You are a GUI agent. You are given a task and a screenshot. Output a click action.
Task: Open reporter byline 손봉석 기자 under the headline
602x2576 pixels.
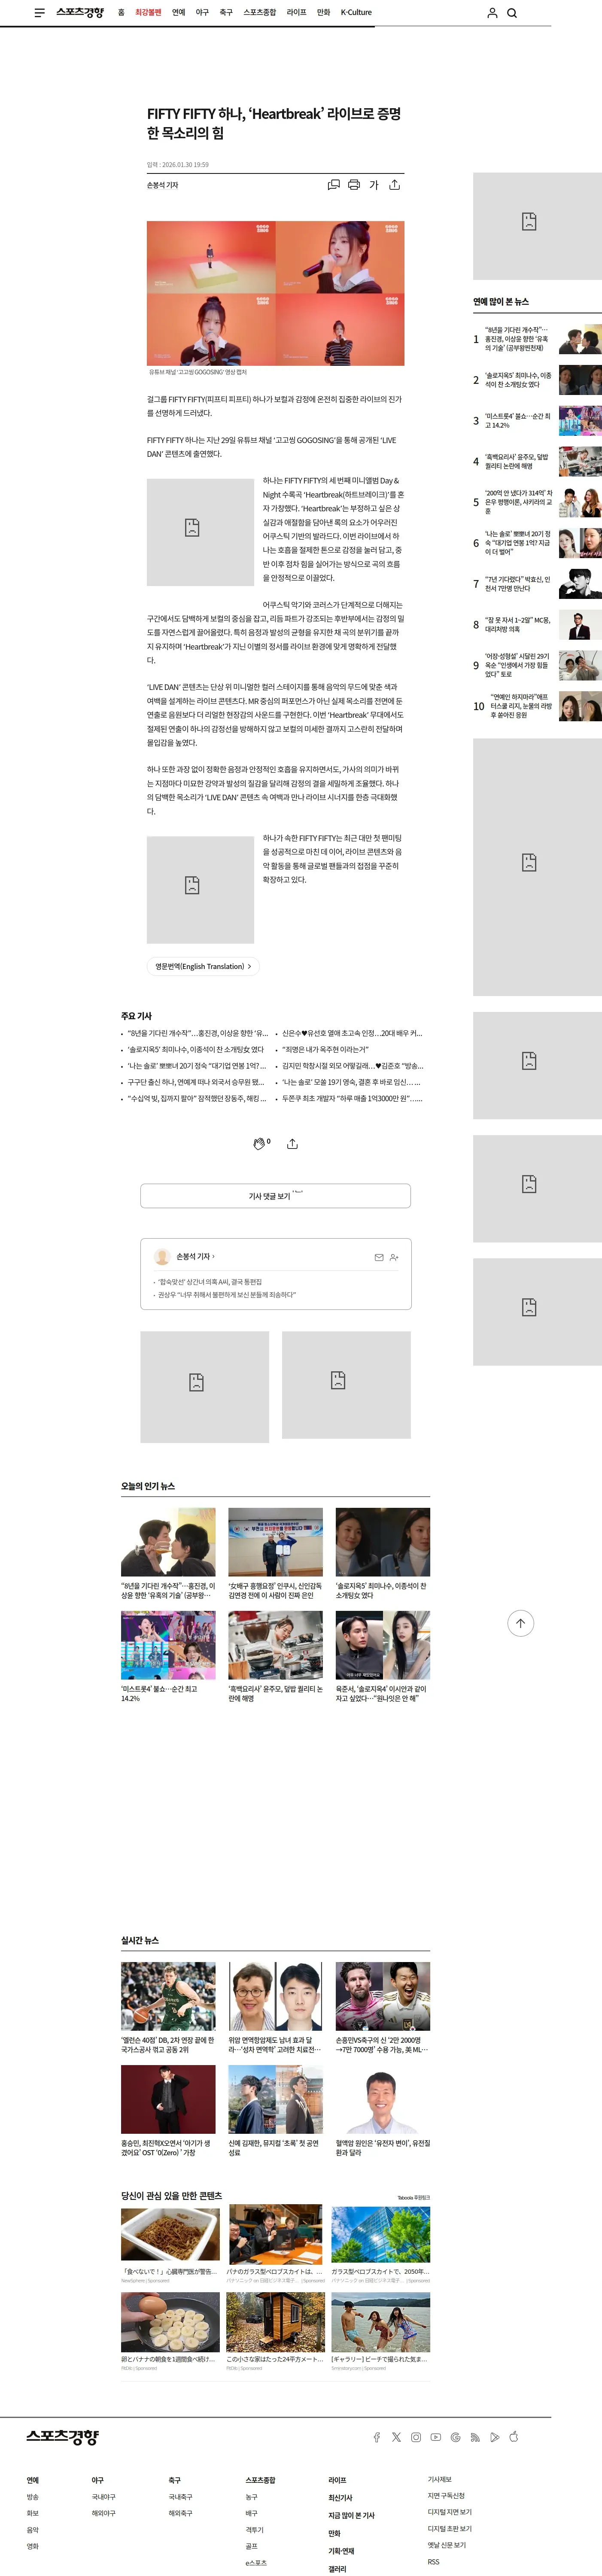(x=163, y=185)
